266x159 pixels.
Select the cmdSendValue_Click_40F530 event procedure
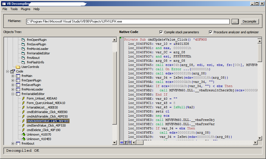(x=46, y=125)
